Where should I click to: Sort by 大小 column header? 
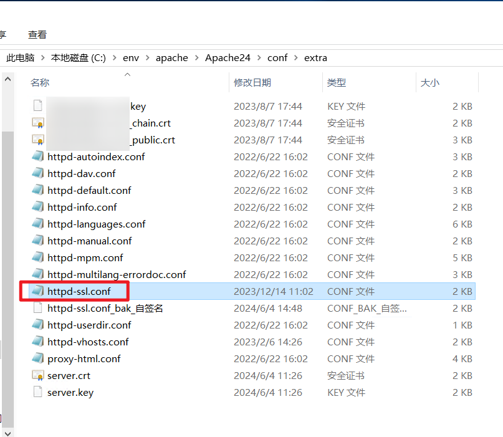click(429, 82)
